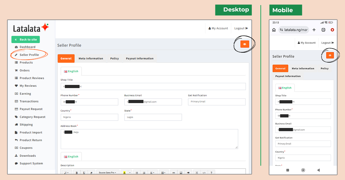Screen dimensions: 345x180
Task: Insert an ordered numbered list in editor
Action: [144, 173]
